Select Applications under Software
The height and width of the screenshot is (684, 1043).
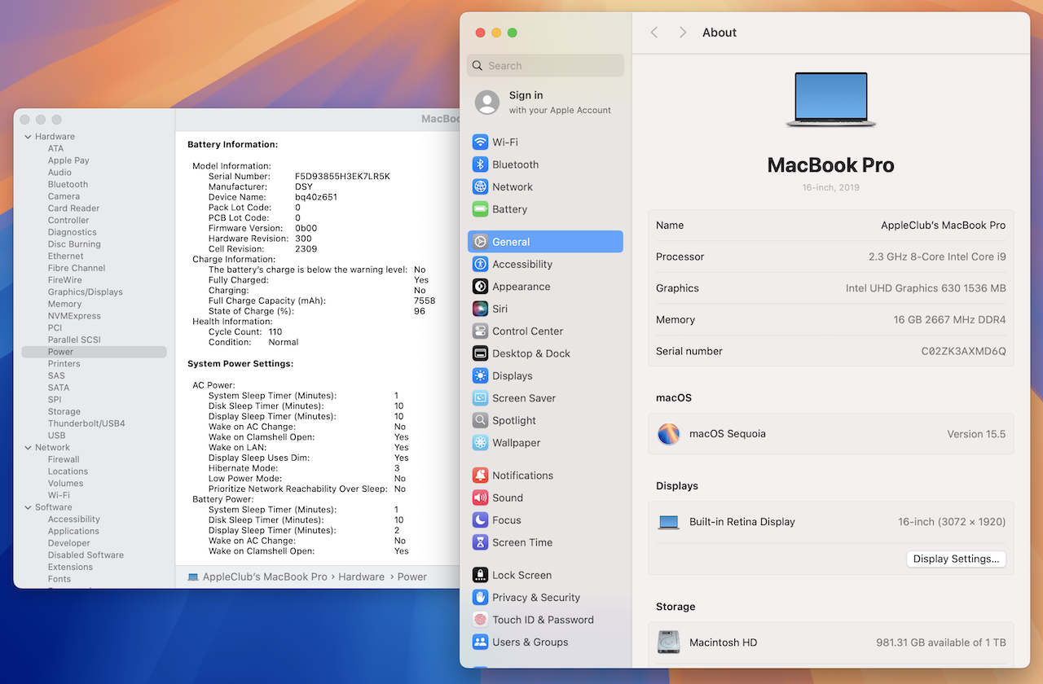coord(73,531)
